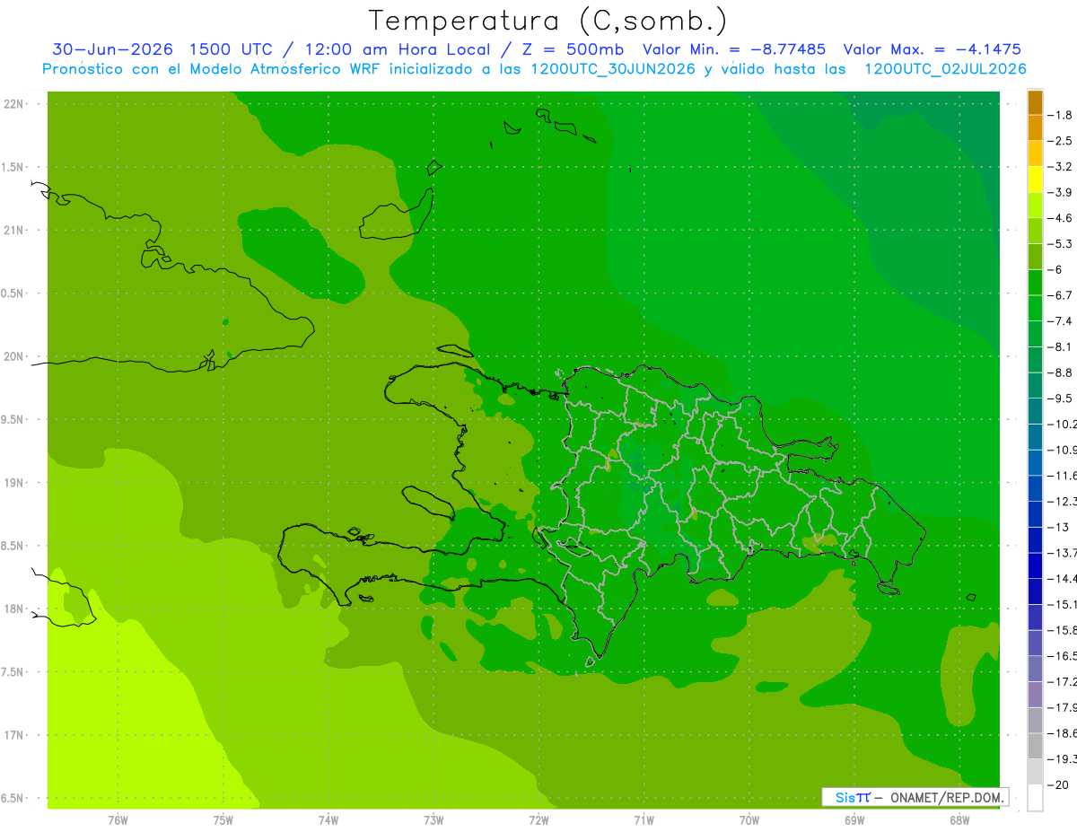The width and height of the screenshot is (1077, 832).
Task: Click the dark orange swatch above -1.8
Action: (x=1035, y=102)
